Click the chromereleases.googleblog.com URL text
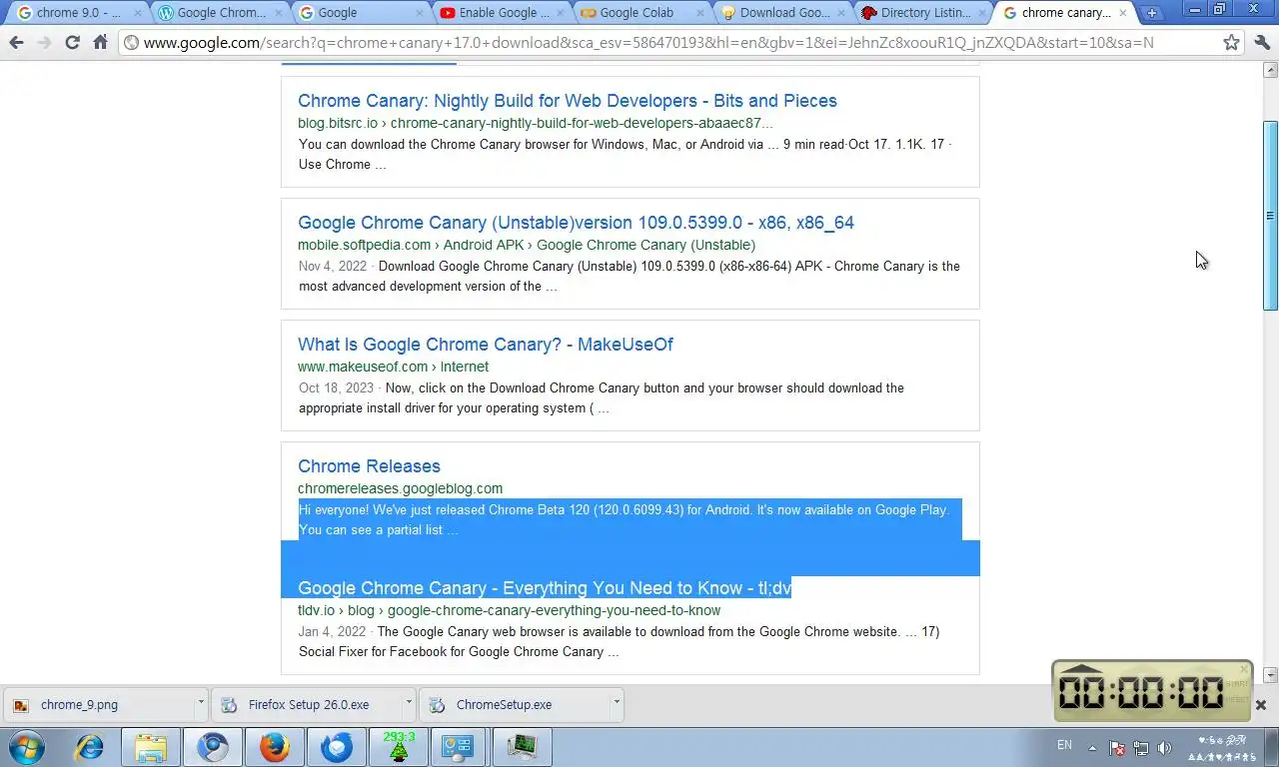 (400, 488)
